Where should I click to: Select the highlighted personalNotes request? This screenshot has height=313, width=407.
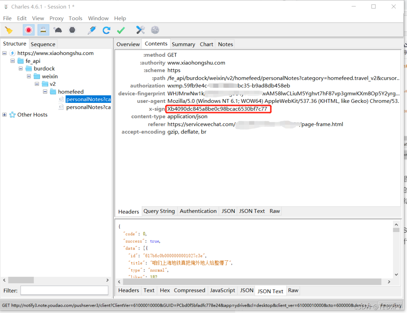tap(88, 99)
